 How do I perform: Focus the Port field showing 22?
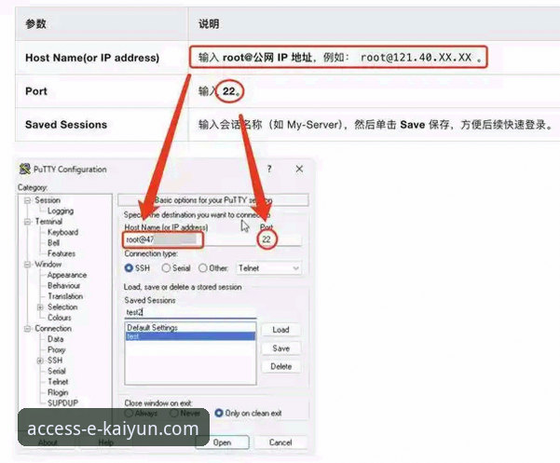280,239
